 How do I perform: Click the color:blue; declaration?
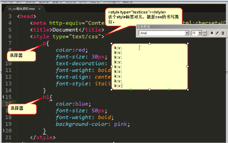(x=73, y=104)
